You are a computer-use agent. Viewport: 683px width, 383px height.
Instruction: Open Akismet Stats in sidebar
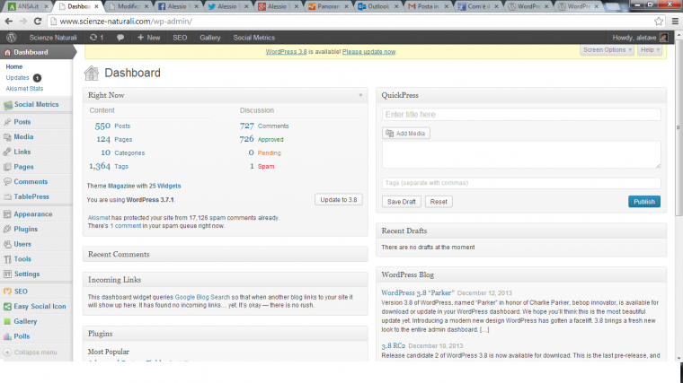tap(24, 88)
